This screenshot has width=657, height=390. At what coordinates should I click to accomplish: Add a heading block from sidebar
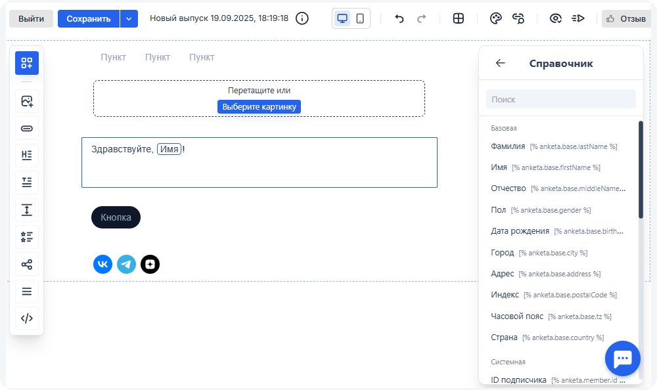point(27,155)
